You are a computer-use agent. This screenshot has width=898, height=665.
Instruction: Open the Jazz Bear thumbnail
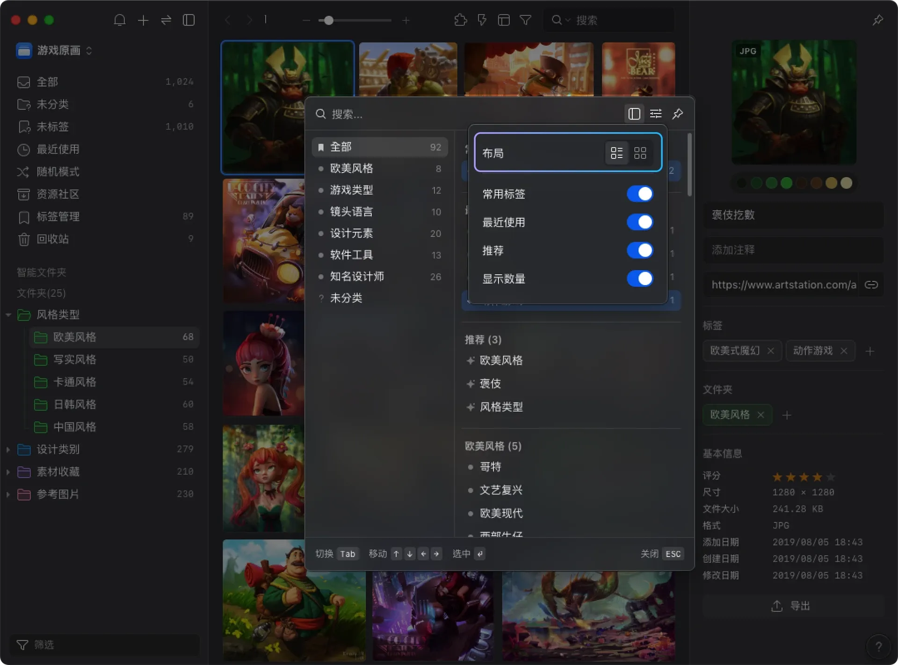point(638,69)
